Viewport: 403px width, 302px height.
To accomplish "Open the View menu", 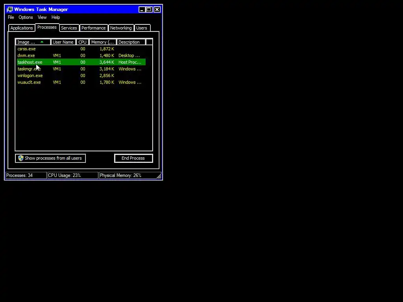I will (42, 17).
